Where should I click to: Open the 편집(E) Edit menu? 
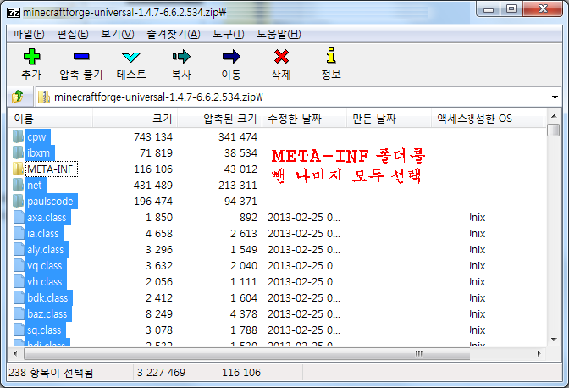tap(73, 34)
